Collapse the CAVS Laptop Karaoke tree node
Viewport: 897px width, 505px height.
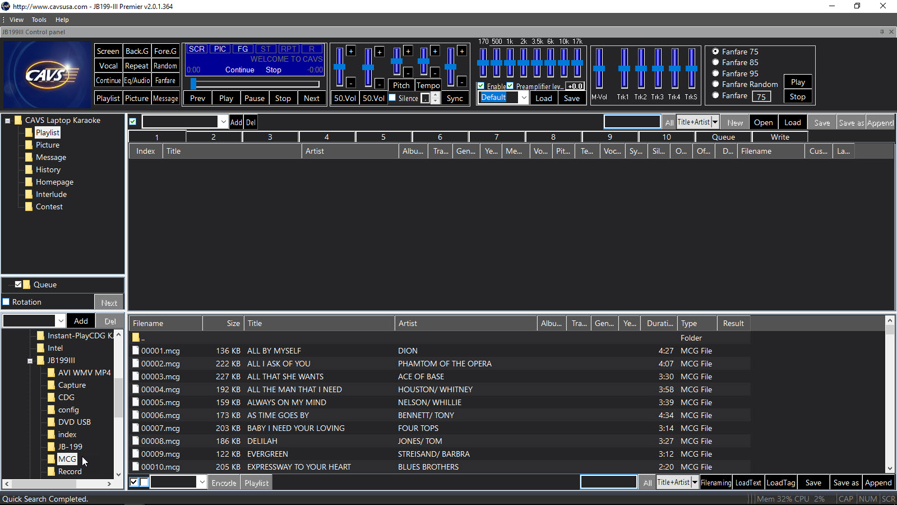pyautogui.click(x=8, y=121)
